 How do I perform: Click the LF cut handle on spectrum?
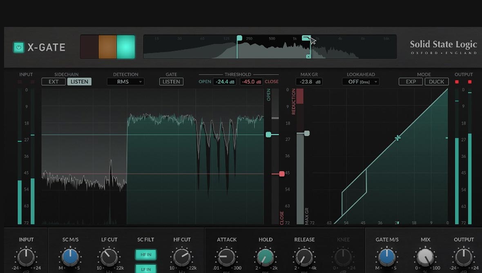pos(239,38)
